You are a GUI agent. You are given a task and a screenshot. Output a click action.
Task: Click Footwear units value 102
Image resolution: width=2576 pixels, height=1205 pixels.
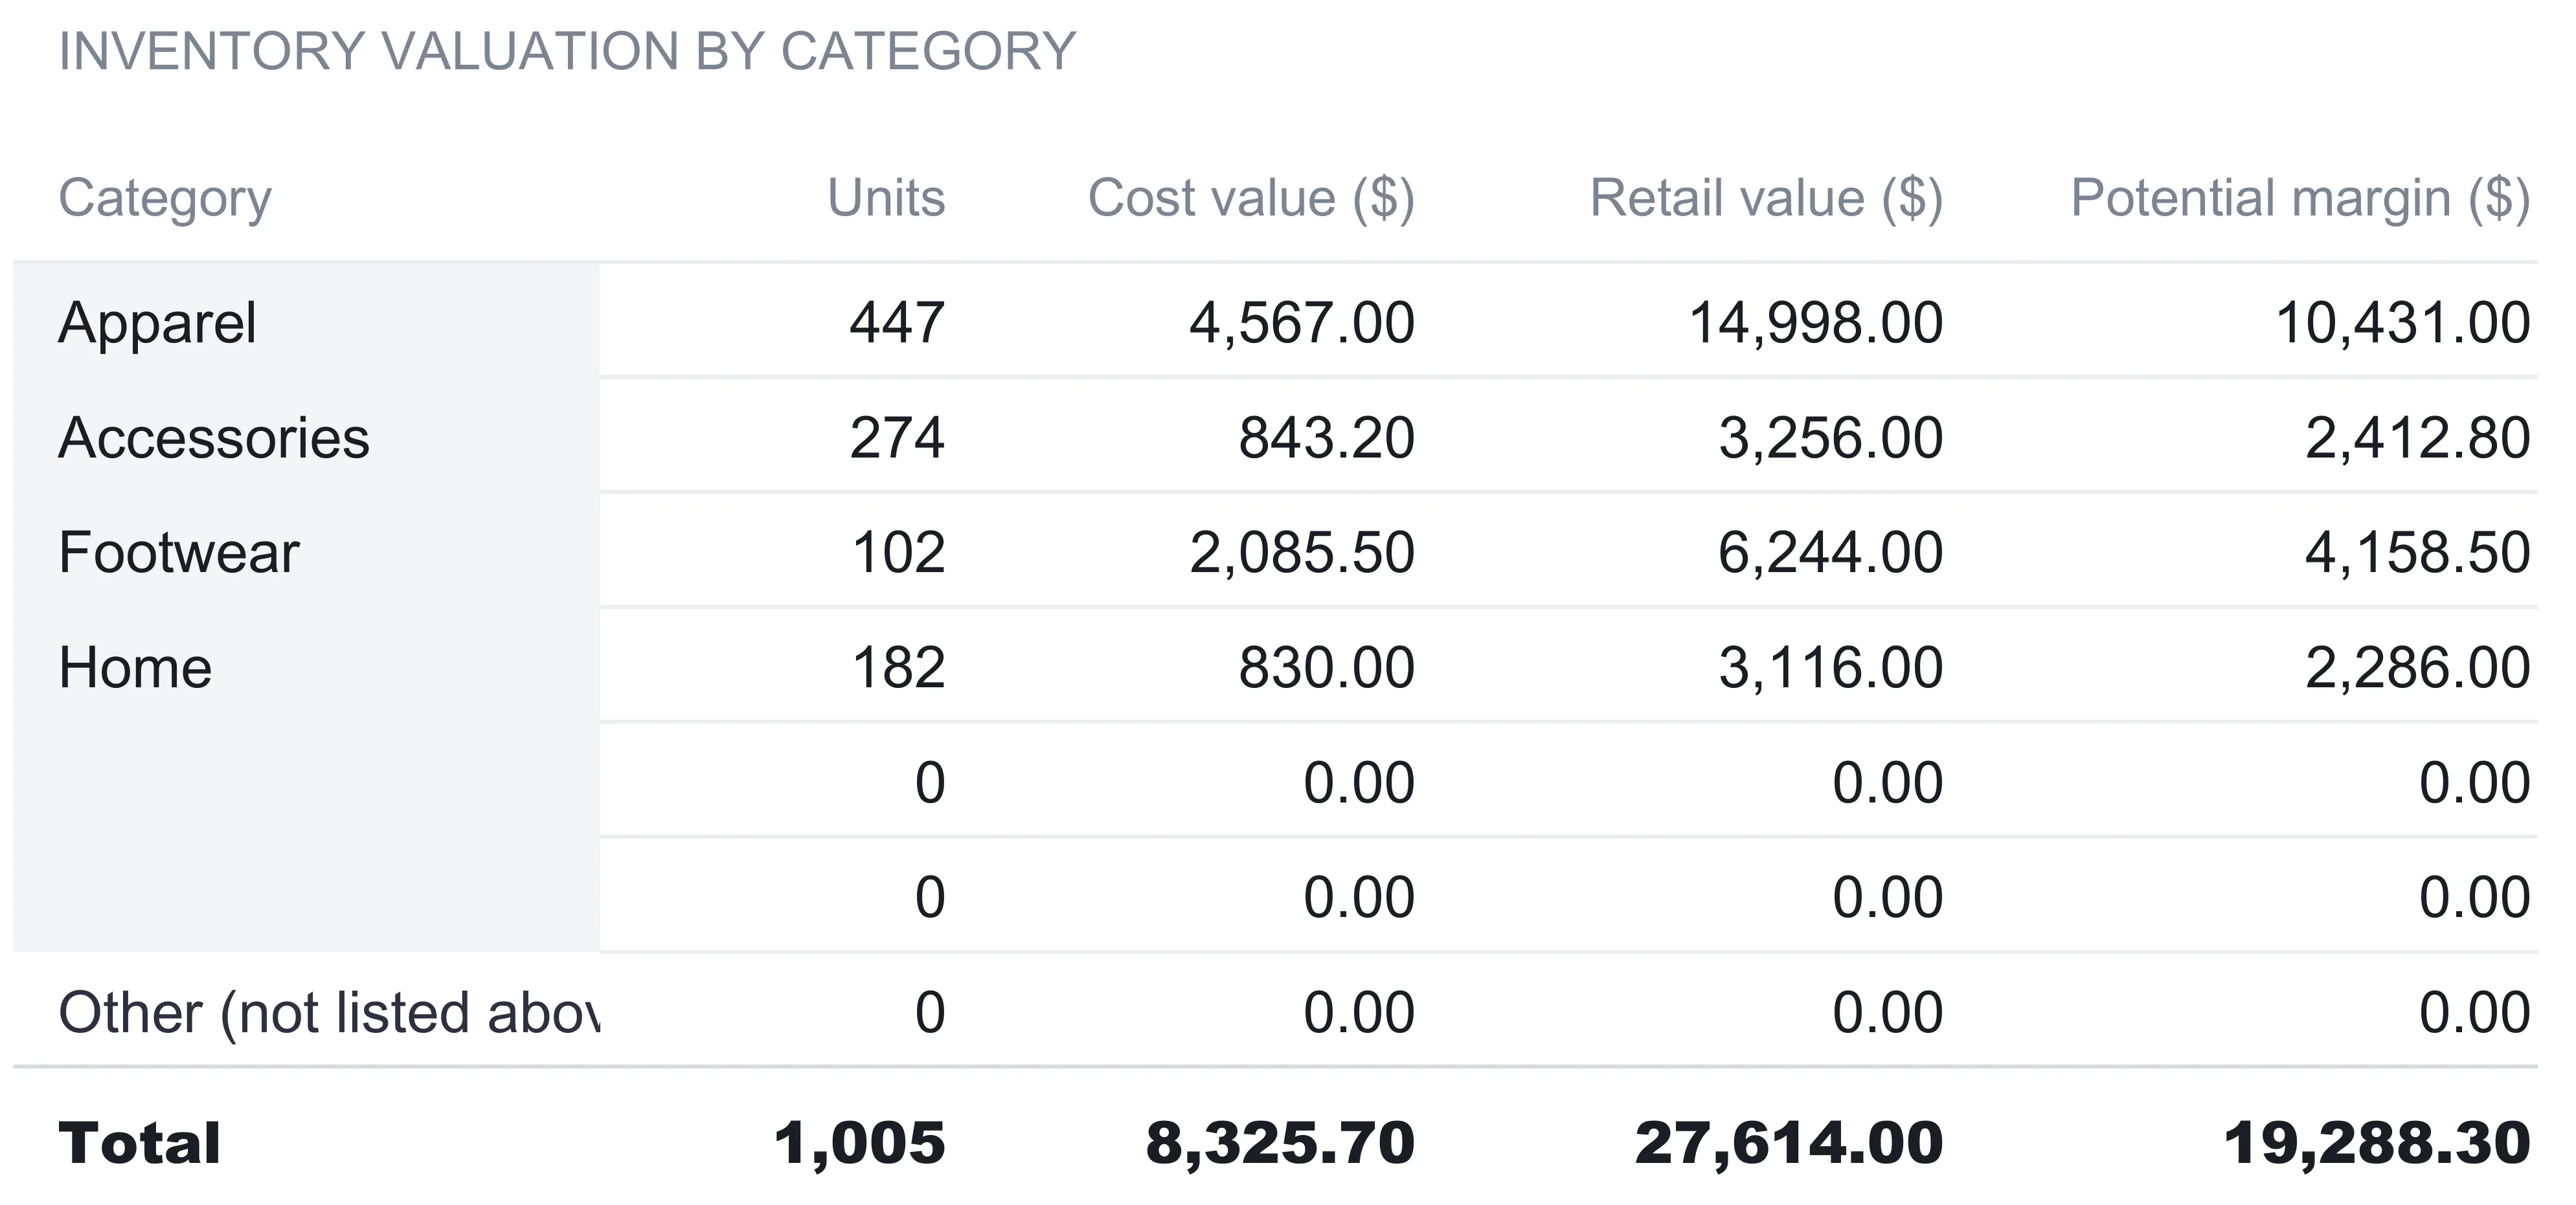(x=898, y=553)
